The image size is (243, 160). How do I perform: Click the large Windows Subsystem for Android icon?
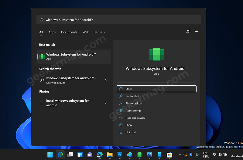pyautogui.click(x=156, y=55)
